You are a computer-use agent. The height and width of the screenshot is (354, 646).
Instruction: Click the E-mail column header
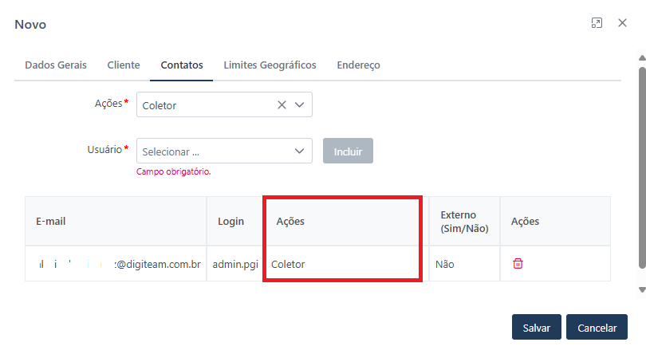pos(52,222)
